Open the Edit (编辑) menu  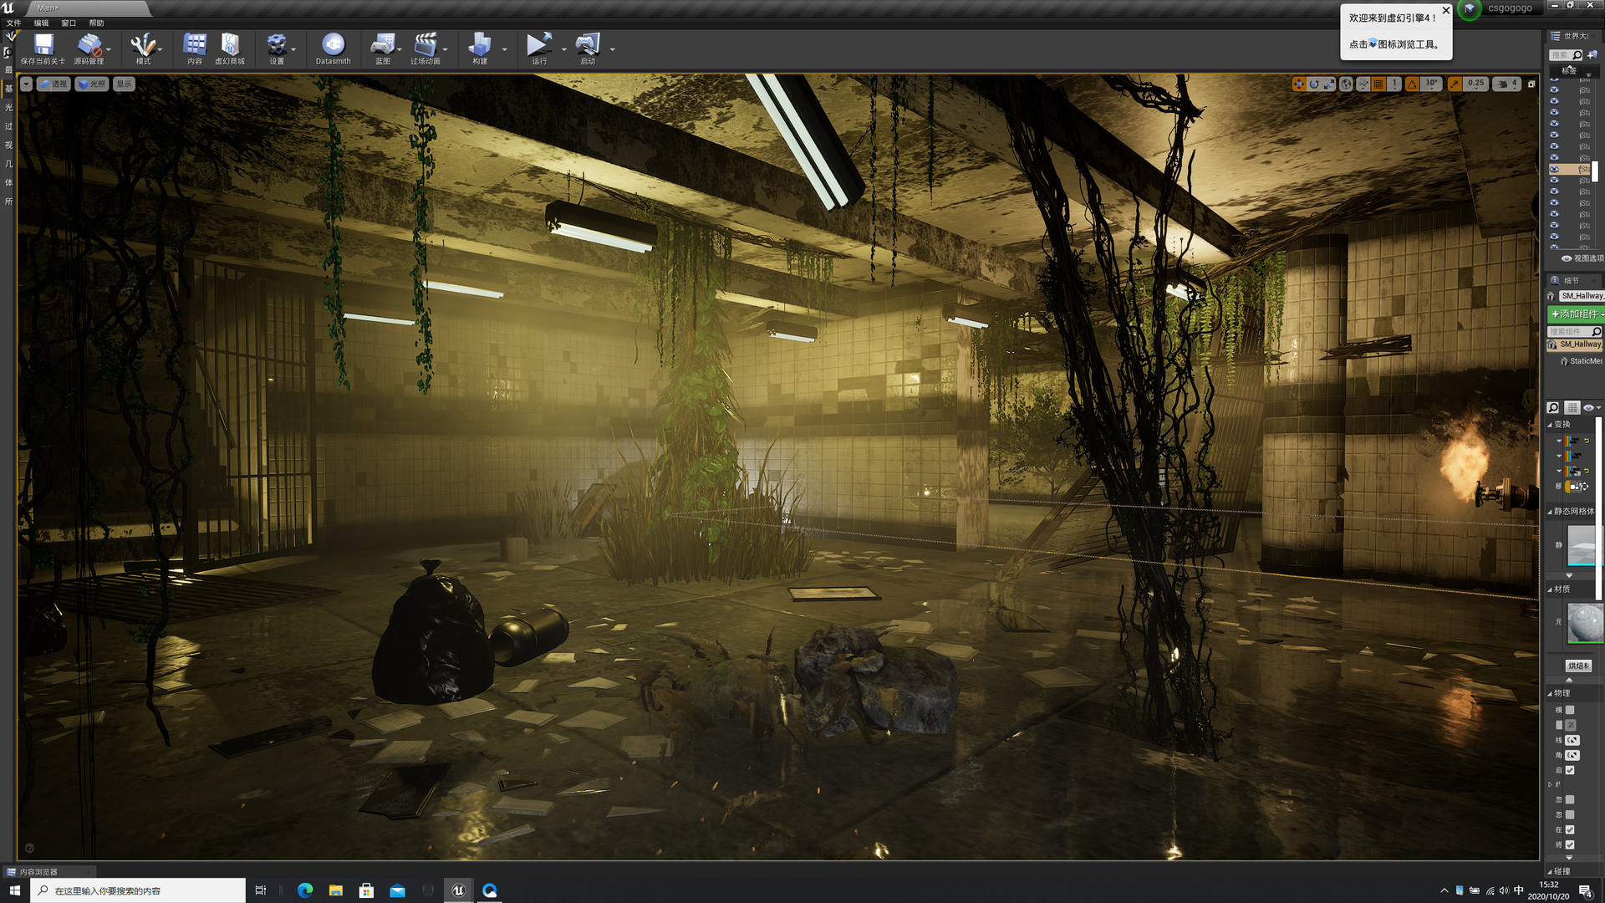tap(41, 23)
